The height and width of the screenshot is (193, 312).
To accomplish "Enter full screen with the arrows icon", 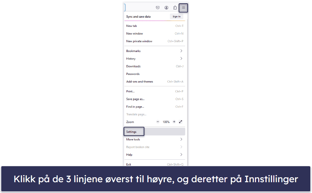I will (181, 122).
